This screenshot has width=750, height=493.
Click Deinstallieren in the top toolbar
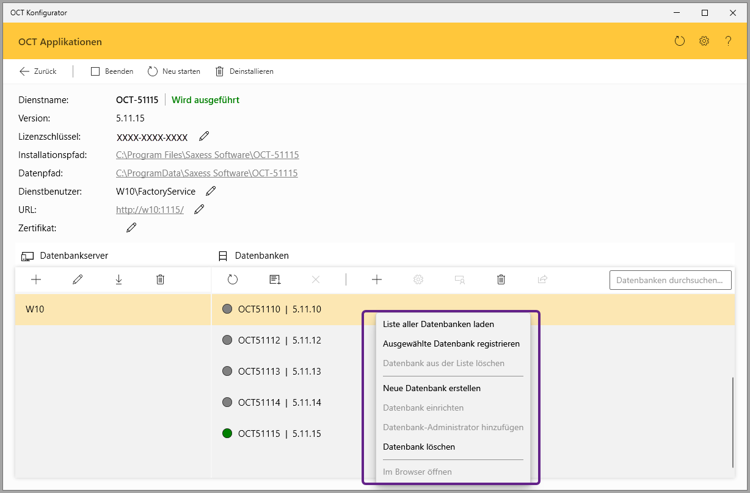(x=244, y=71)
